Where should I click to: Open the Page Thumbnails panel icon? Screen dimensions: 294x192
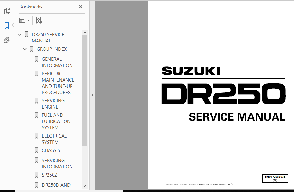coord(7,11)
